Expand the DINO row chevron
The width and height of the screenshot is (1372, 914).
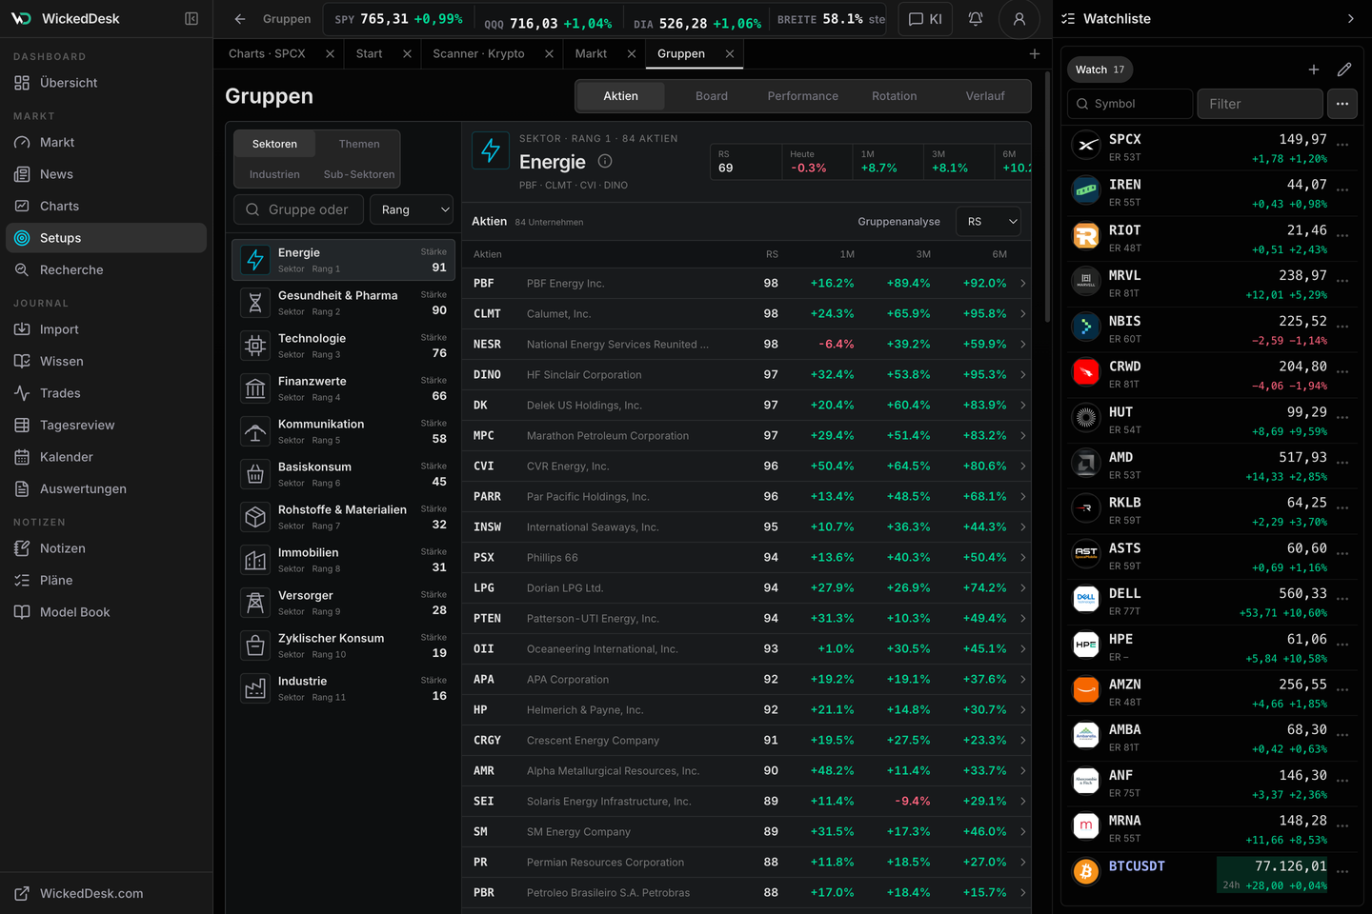pyautogui.click(x=1023, y=374)
